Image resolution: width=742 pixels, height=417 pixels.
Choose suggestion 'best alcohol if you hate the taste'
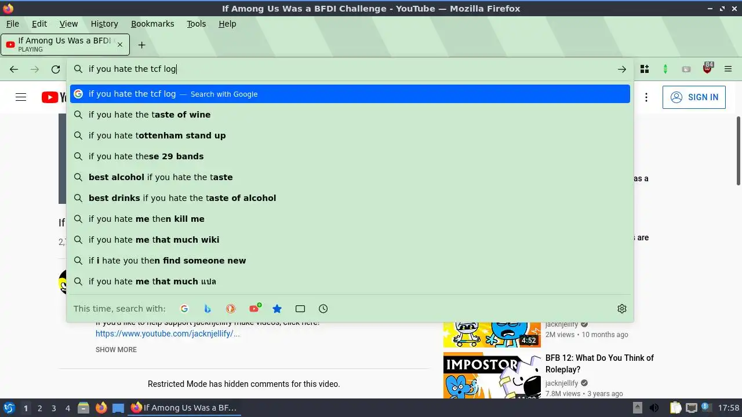(350, 177)
